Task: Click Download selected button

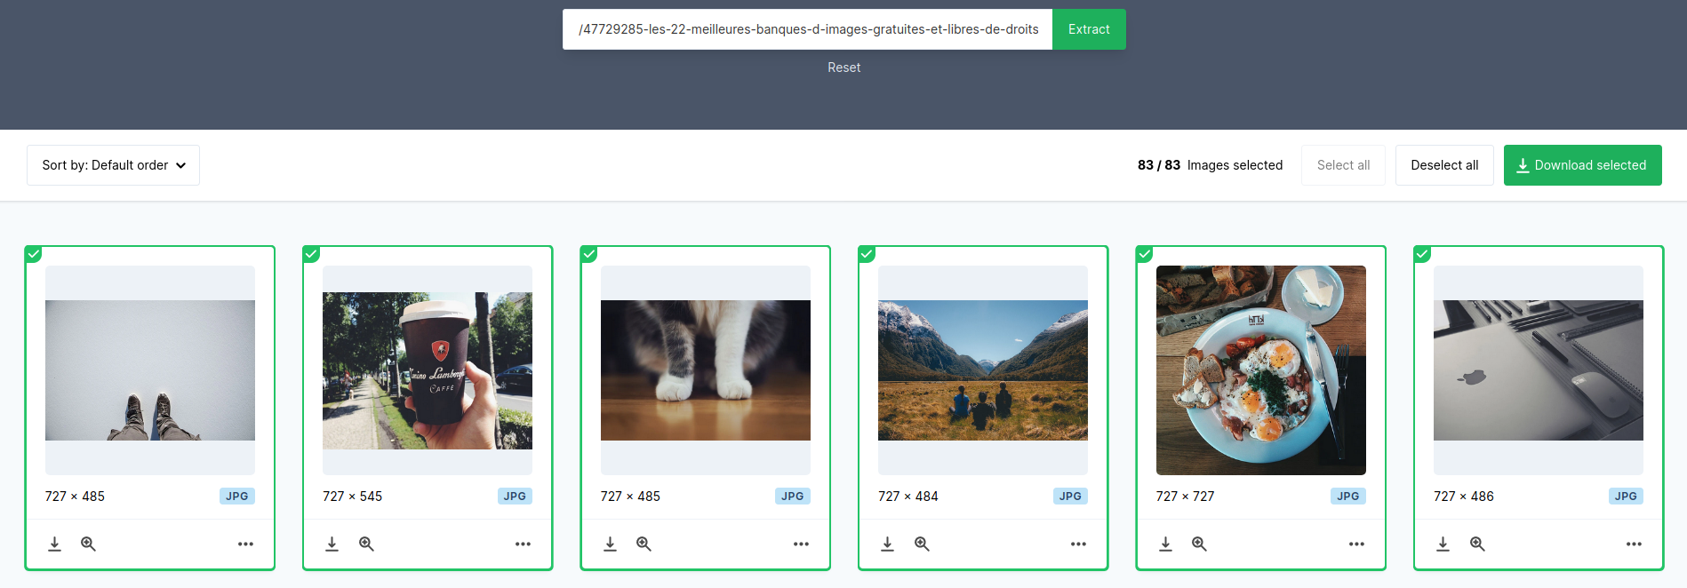Action: pyautogui.click(x=1582, y=165)
